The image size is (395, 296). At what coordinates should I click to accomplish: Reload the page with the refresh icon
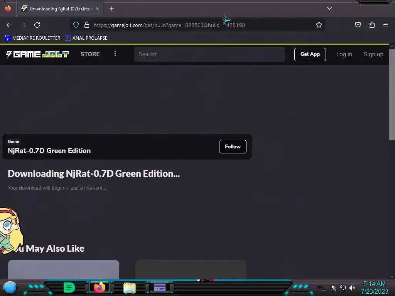tap(37, 25)
